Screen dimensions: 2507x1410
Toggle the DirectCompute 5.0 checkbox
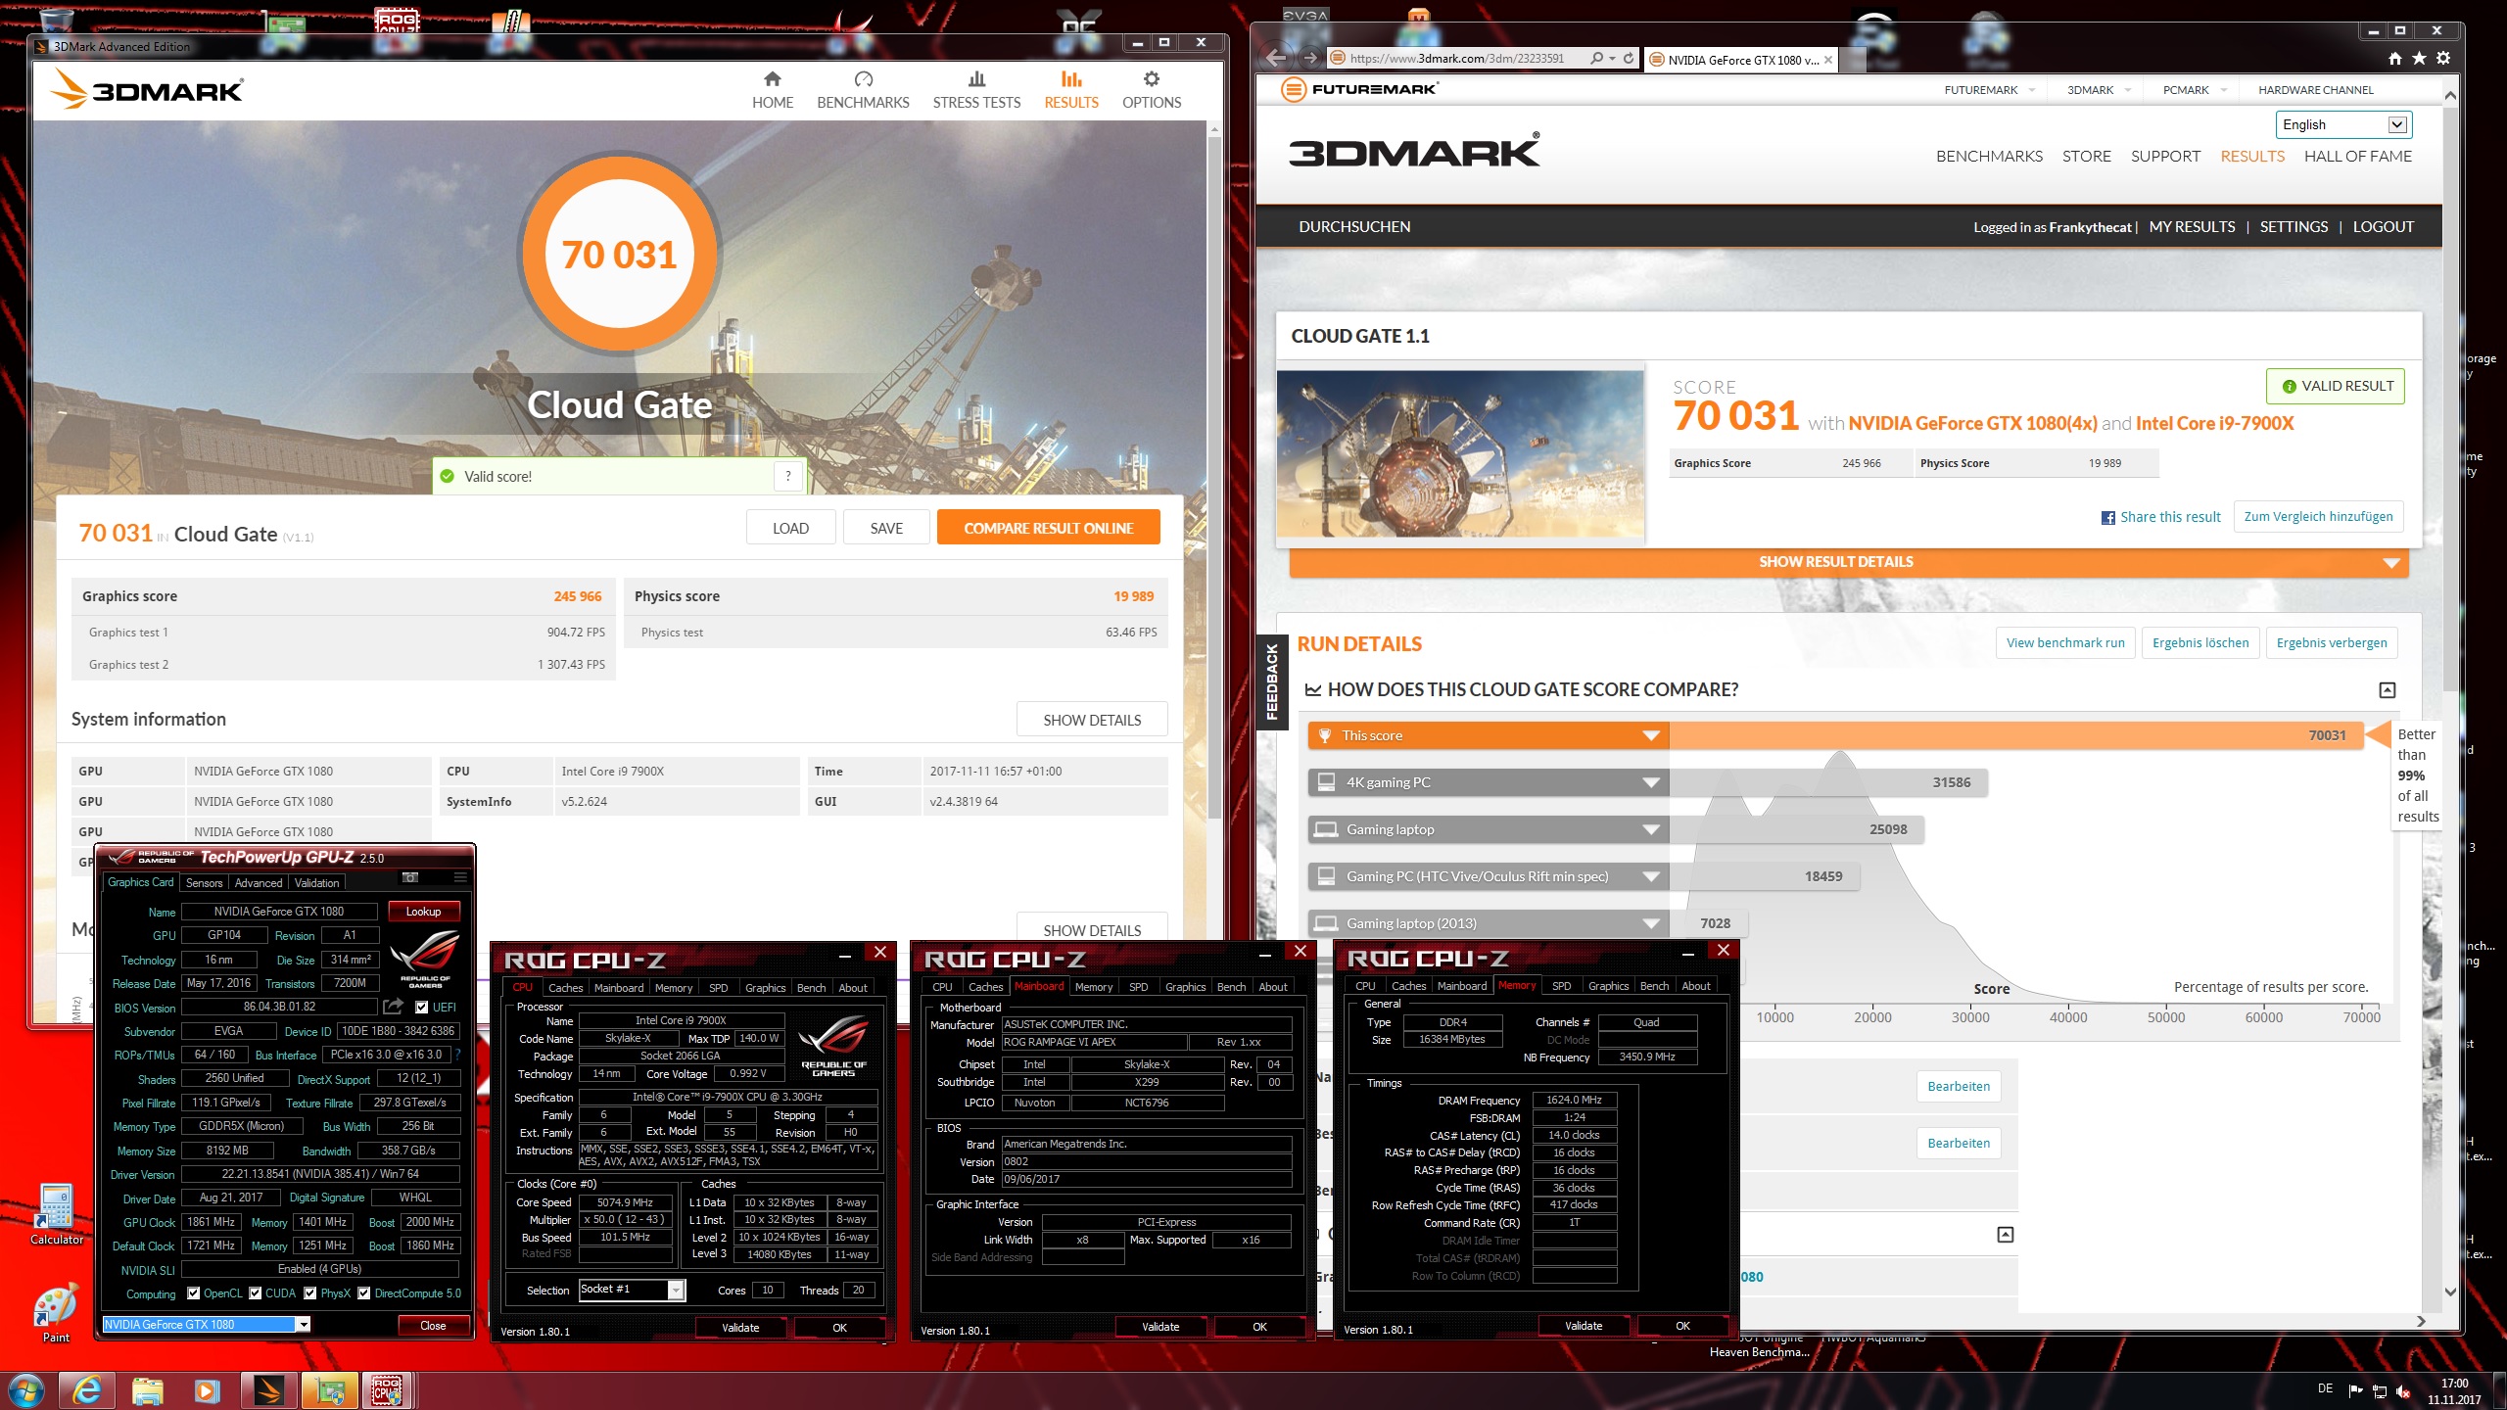tap(363, 1292)
